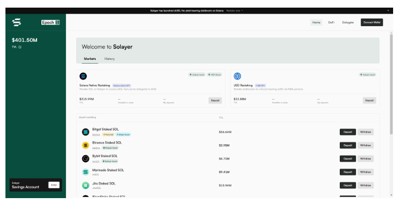Click the Binance Staked SOL icon

click(x=85, y=145)
